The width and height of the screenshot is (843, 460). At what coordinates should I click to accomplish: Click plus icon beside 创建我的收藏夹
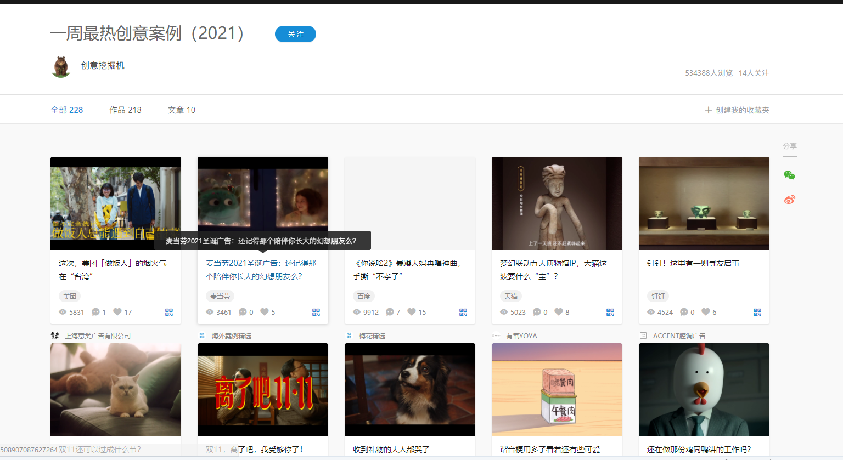[x=709, y=110]
